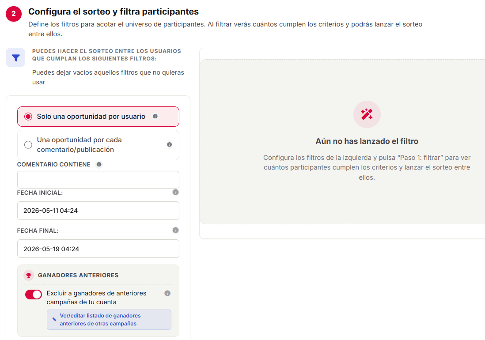This screenshot has width=485, height=340.
Task: Click the blue funnel filter icon
Action: (15, 57)
